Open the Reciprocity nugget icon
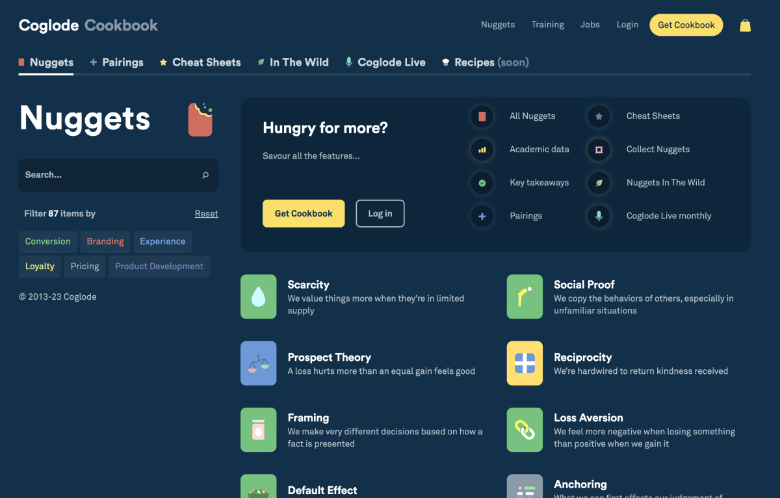The height and width of the screenshot is (498, 780). click(x=525, y=363)
